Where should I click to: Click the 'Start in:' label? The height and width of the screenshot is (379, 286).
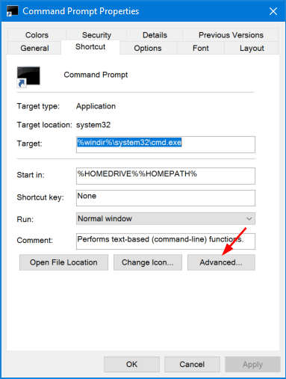coord(31,175)
